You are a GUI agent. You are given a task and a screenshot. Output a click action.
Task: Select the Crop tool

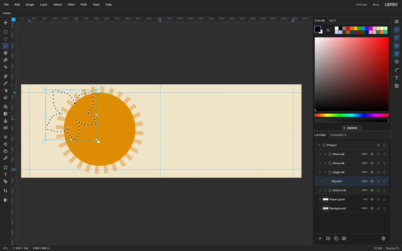pyautogui.click(x=6, y=191)
